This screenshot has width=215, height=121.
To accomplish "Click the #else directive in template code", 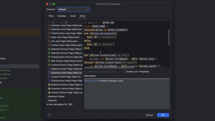I will tap(87, 41).
